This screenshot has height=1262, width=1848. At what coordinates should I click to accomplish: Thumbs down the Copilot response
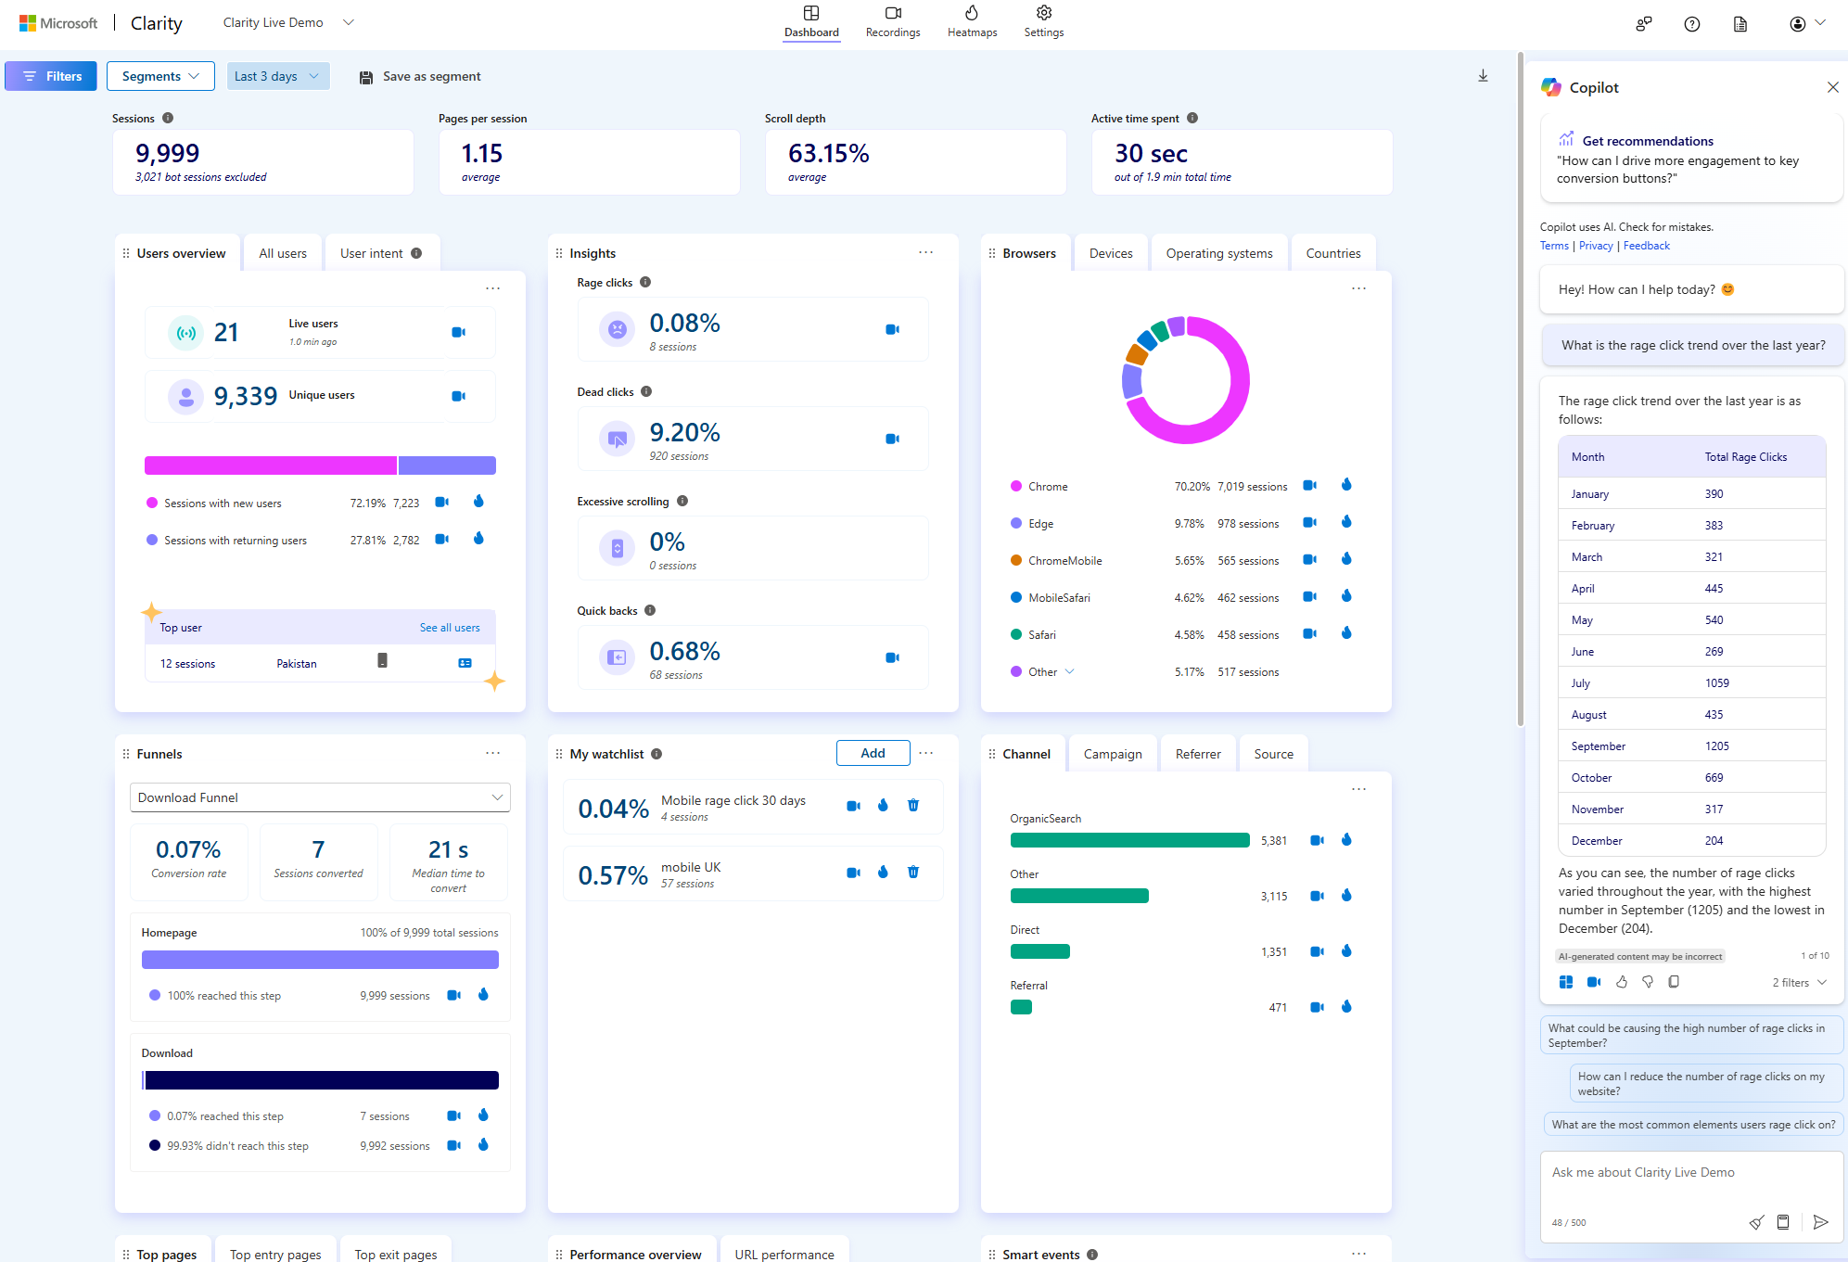coord(1648,982)
